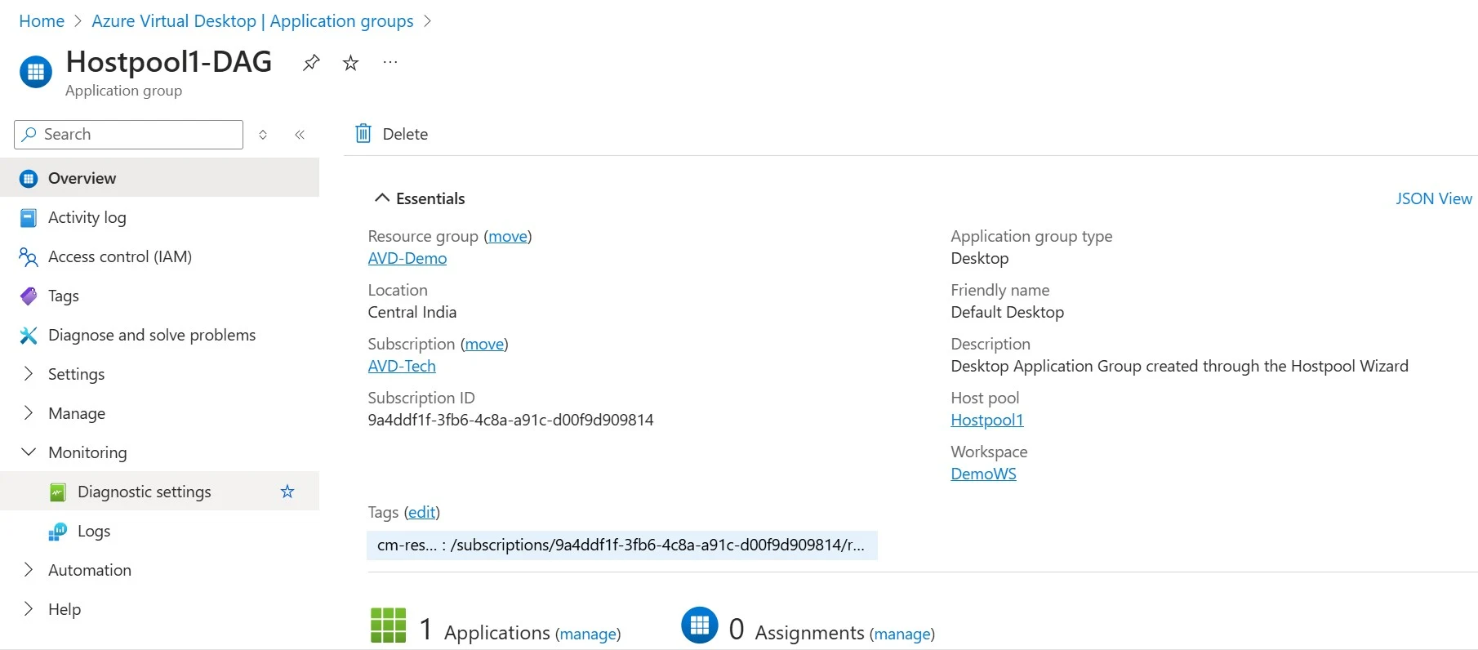The image size is (1478, 650).
Task: Click the Description text about Hostpool Wizard
Action: click(1179, 366)
